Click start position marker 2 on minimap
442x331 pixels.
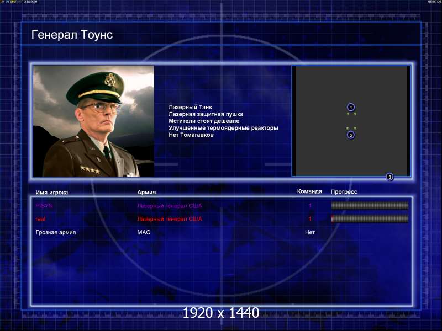351,135
